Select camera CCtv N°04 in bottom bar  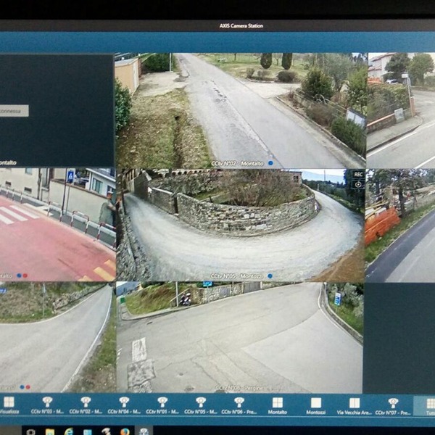(x=124, y=405)
